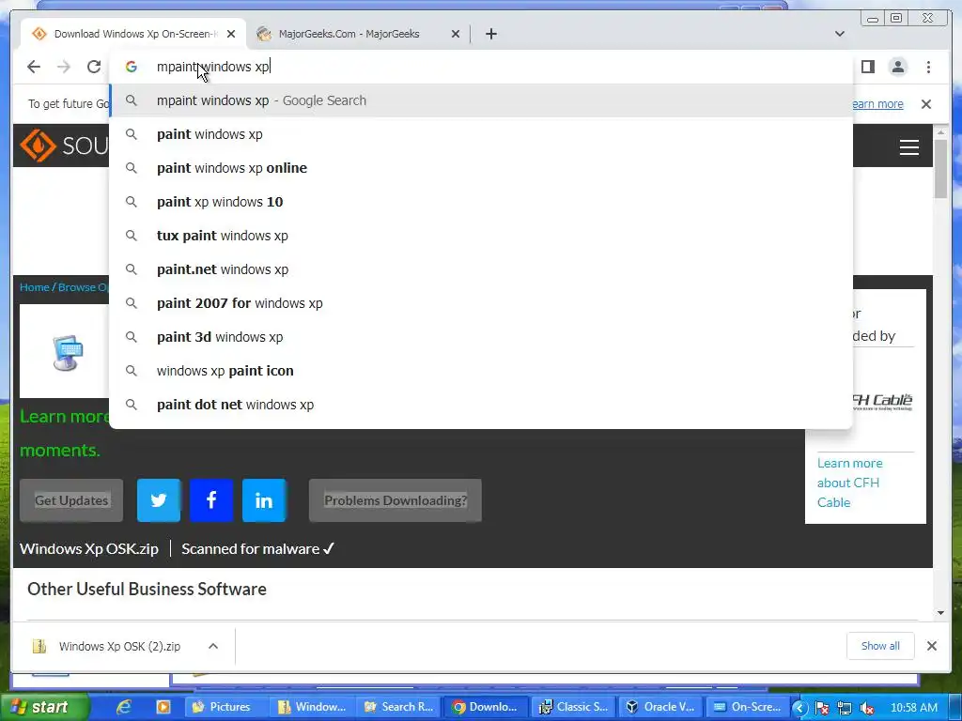Close the Download Windows Xp On-Screen tab

(x=231, y=34)
